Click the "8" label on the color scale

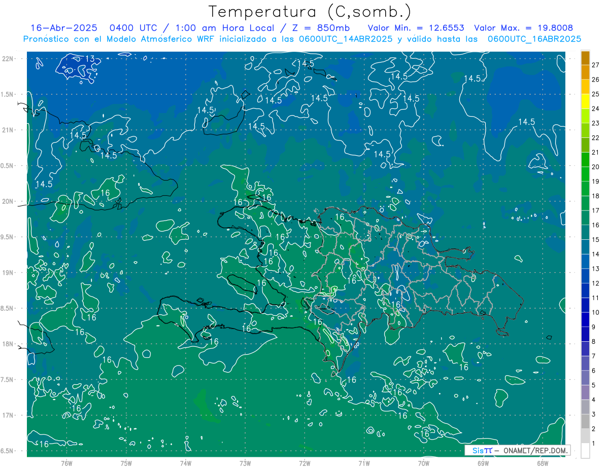coord(594,342)
